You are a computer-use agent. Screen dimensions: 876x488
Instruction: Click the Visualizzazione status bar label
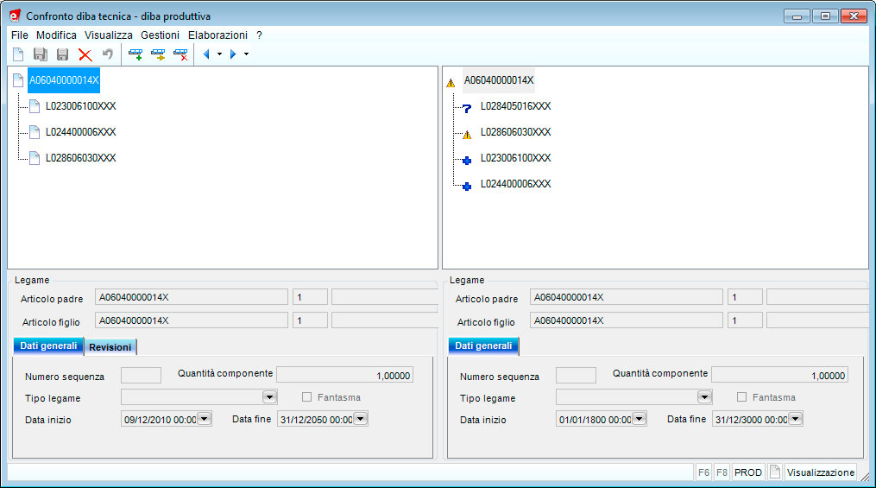click(x=821, y=472)
